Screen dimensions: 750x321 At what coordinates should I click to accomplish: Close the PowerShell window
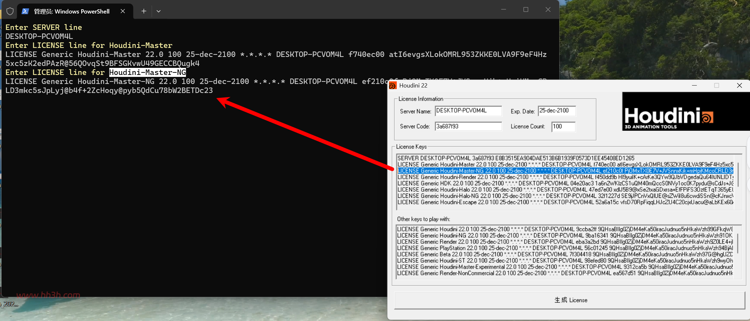(x=548, y=10)
